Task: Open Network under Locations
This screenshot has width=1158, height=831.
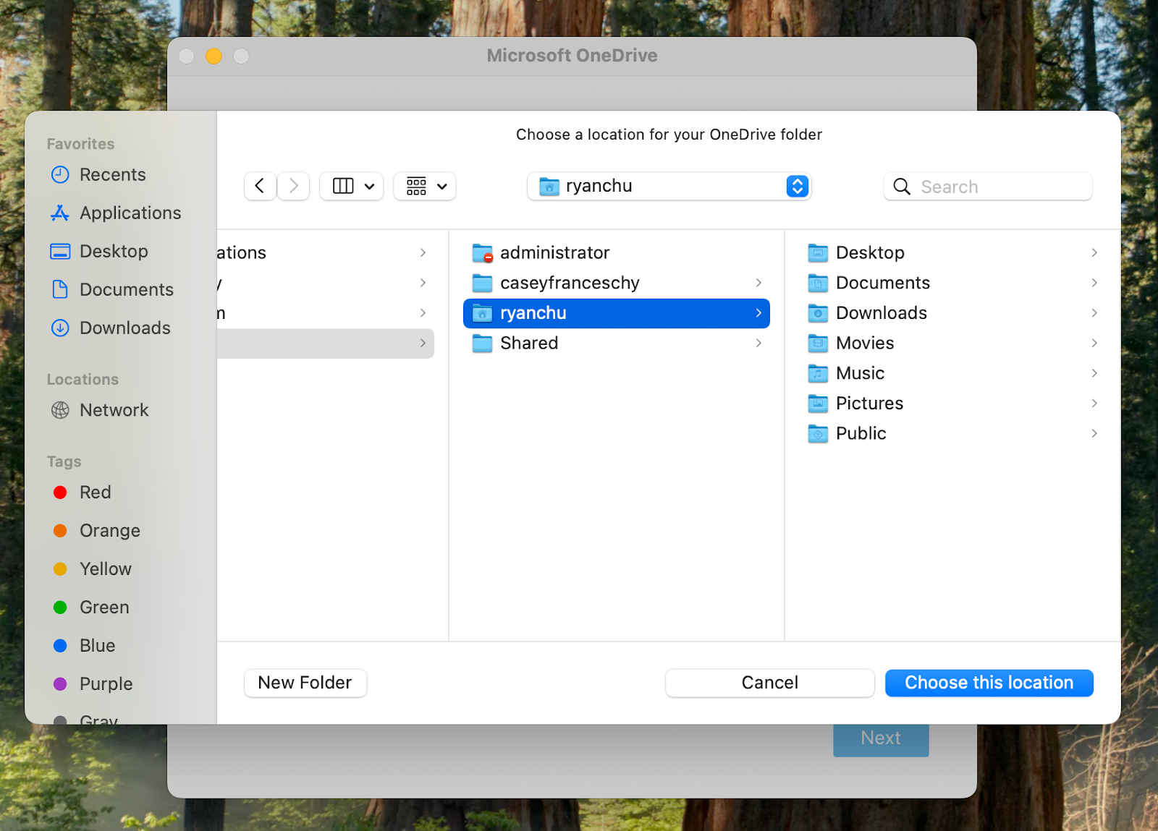Action: click(100, 411)
